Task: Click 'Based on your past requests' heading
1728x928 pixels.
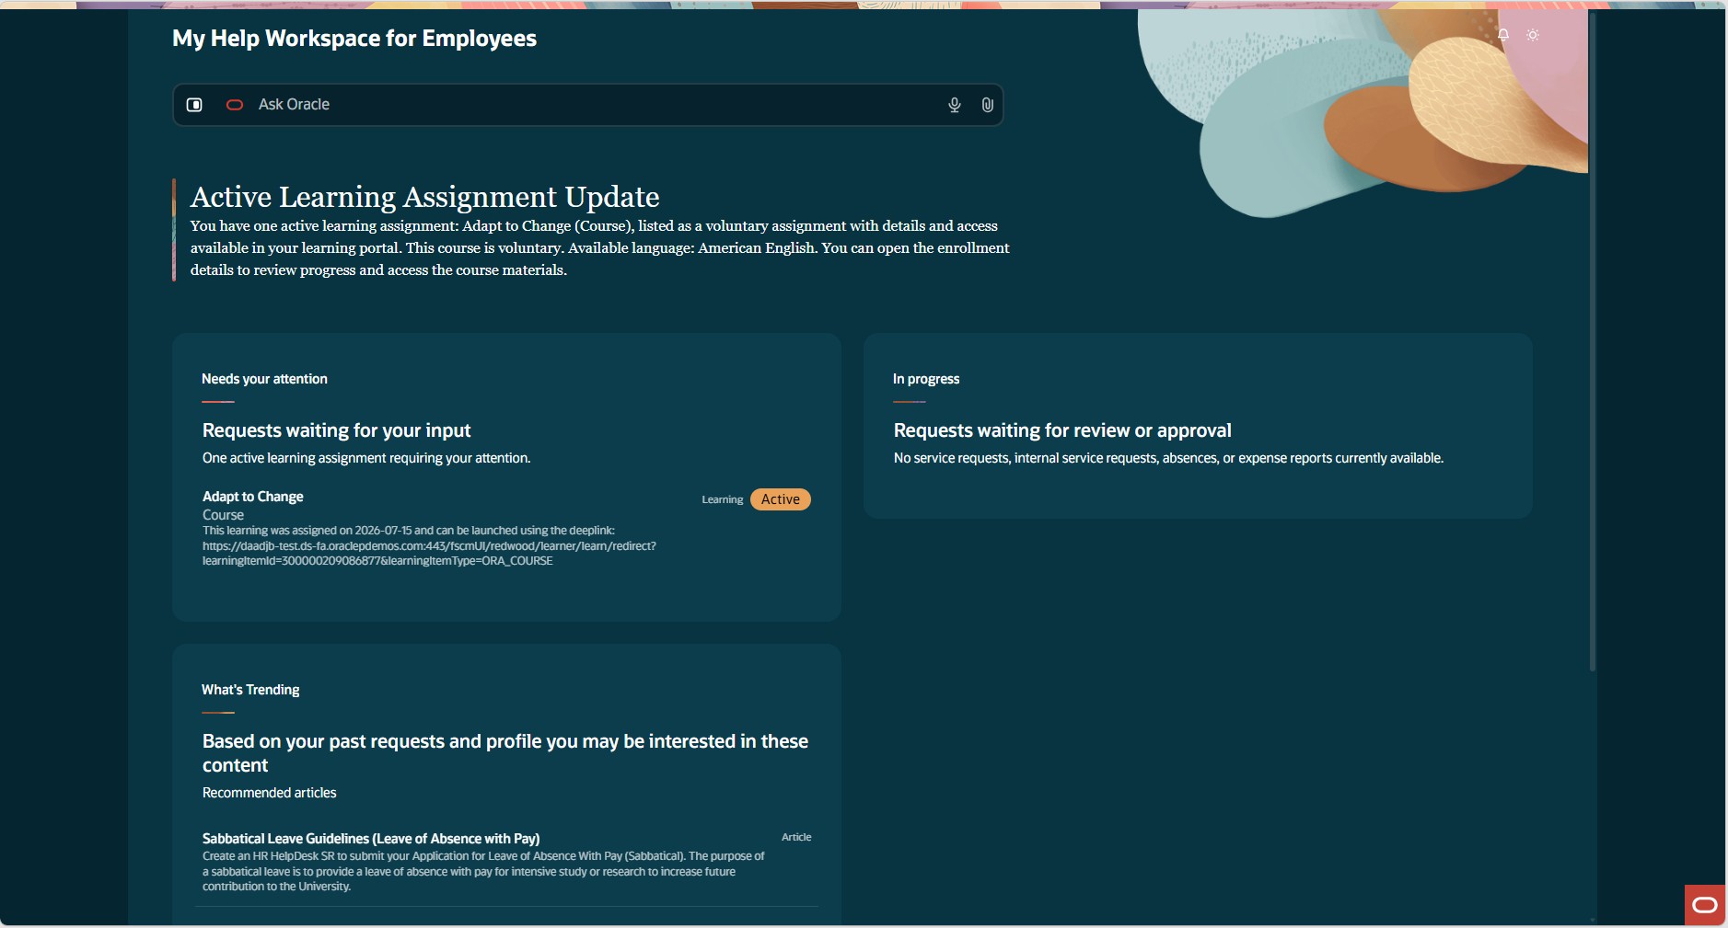Action: point(505,753)
